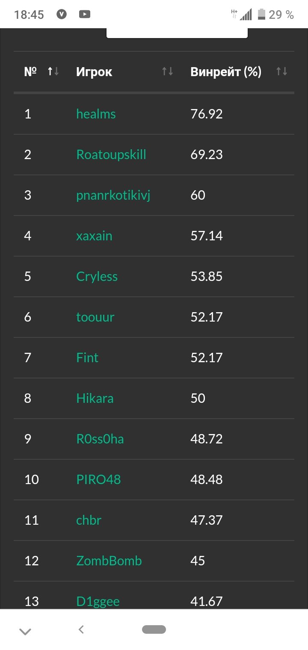308x650 pixels.
Task: Tap the back arrow in navigation bar
Action: click(x=81, y=629)
